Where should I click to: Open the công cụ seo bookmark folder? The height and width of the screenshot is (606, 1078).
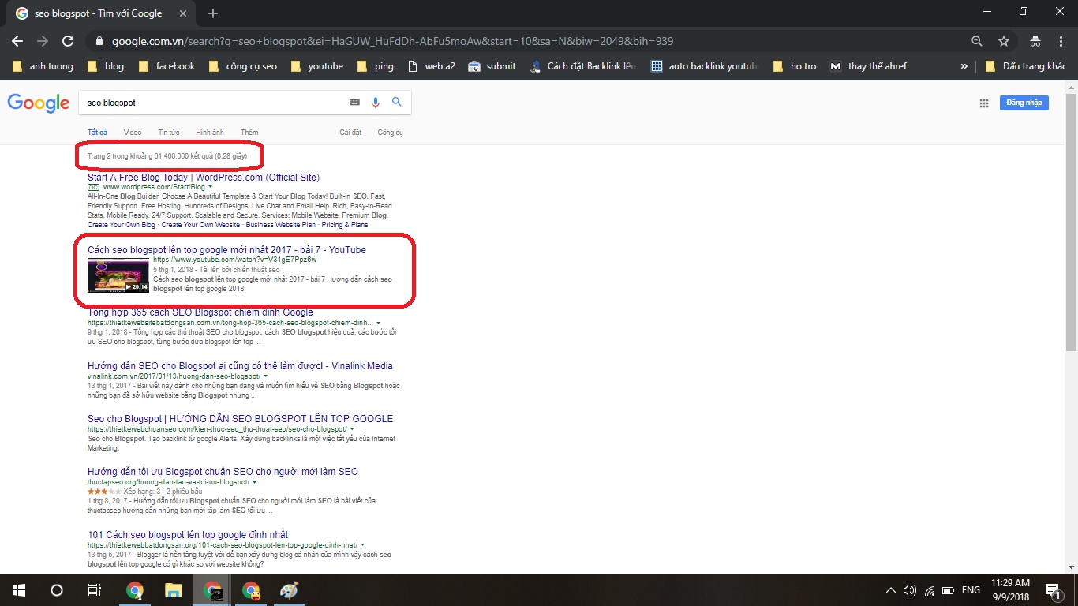243,66
